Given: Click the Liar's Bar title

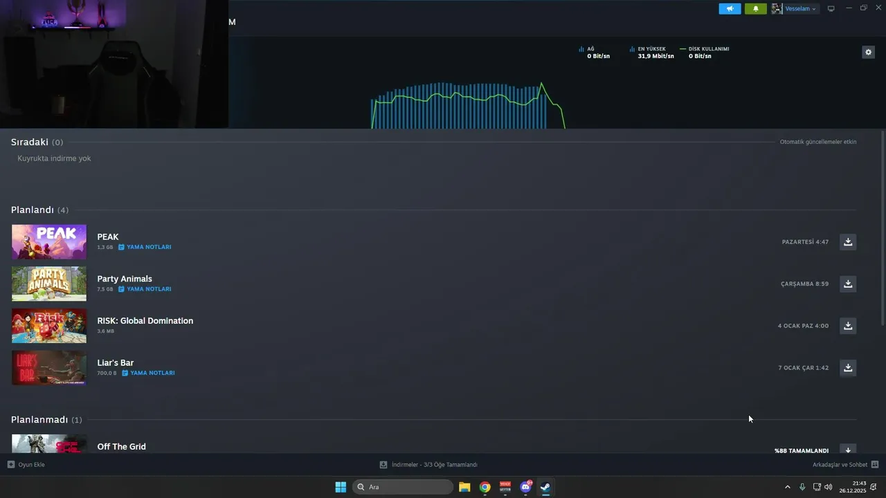Looking at the screenshot, I should 116,362.
